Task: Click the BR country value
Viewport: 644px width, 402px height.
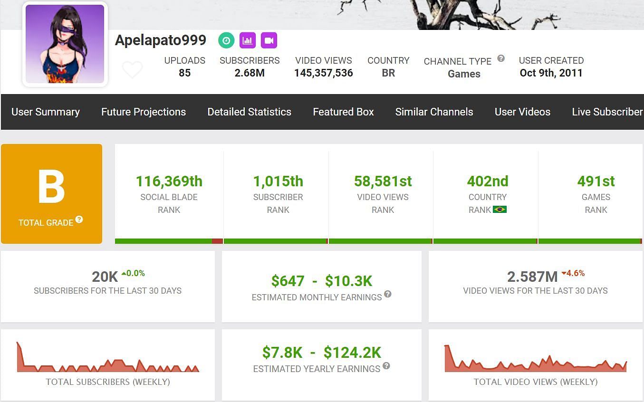Action: point(388,73)
